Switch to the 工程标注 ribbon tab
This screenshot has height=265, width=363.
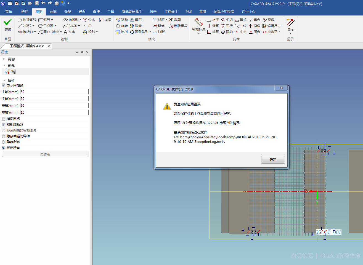(x=171, y=12)
